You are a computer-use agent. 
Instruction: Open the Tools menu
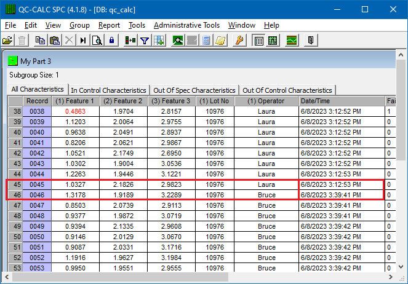click(x=137, y=25)
